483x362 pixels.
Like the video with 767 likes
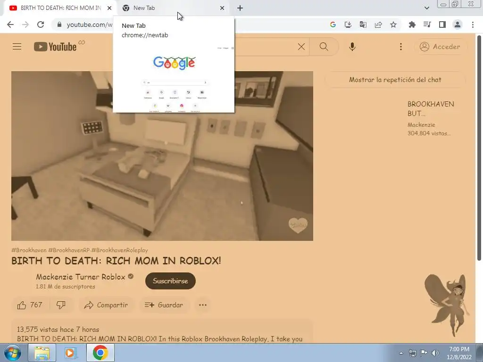tap(30, 305)
